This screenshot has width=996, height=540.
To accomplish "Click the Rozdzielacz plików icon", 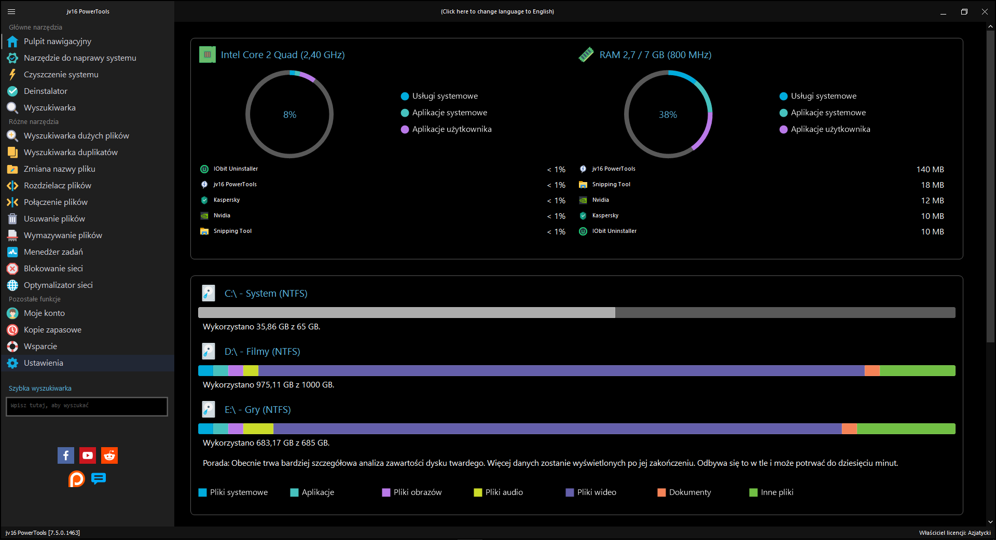I will (12, 186).
